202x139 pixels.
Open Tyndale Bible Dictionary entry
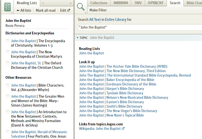point(111,93)
